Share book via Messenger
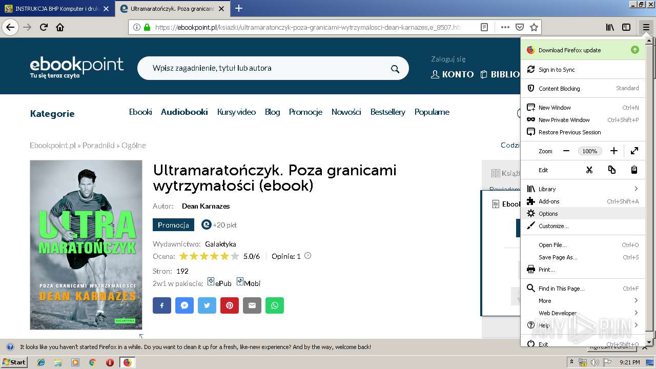 click(x=184, y=305)
